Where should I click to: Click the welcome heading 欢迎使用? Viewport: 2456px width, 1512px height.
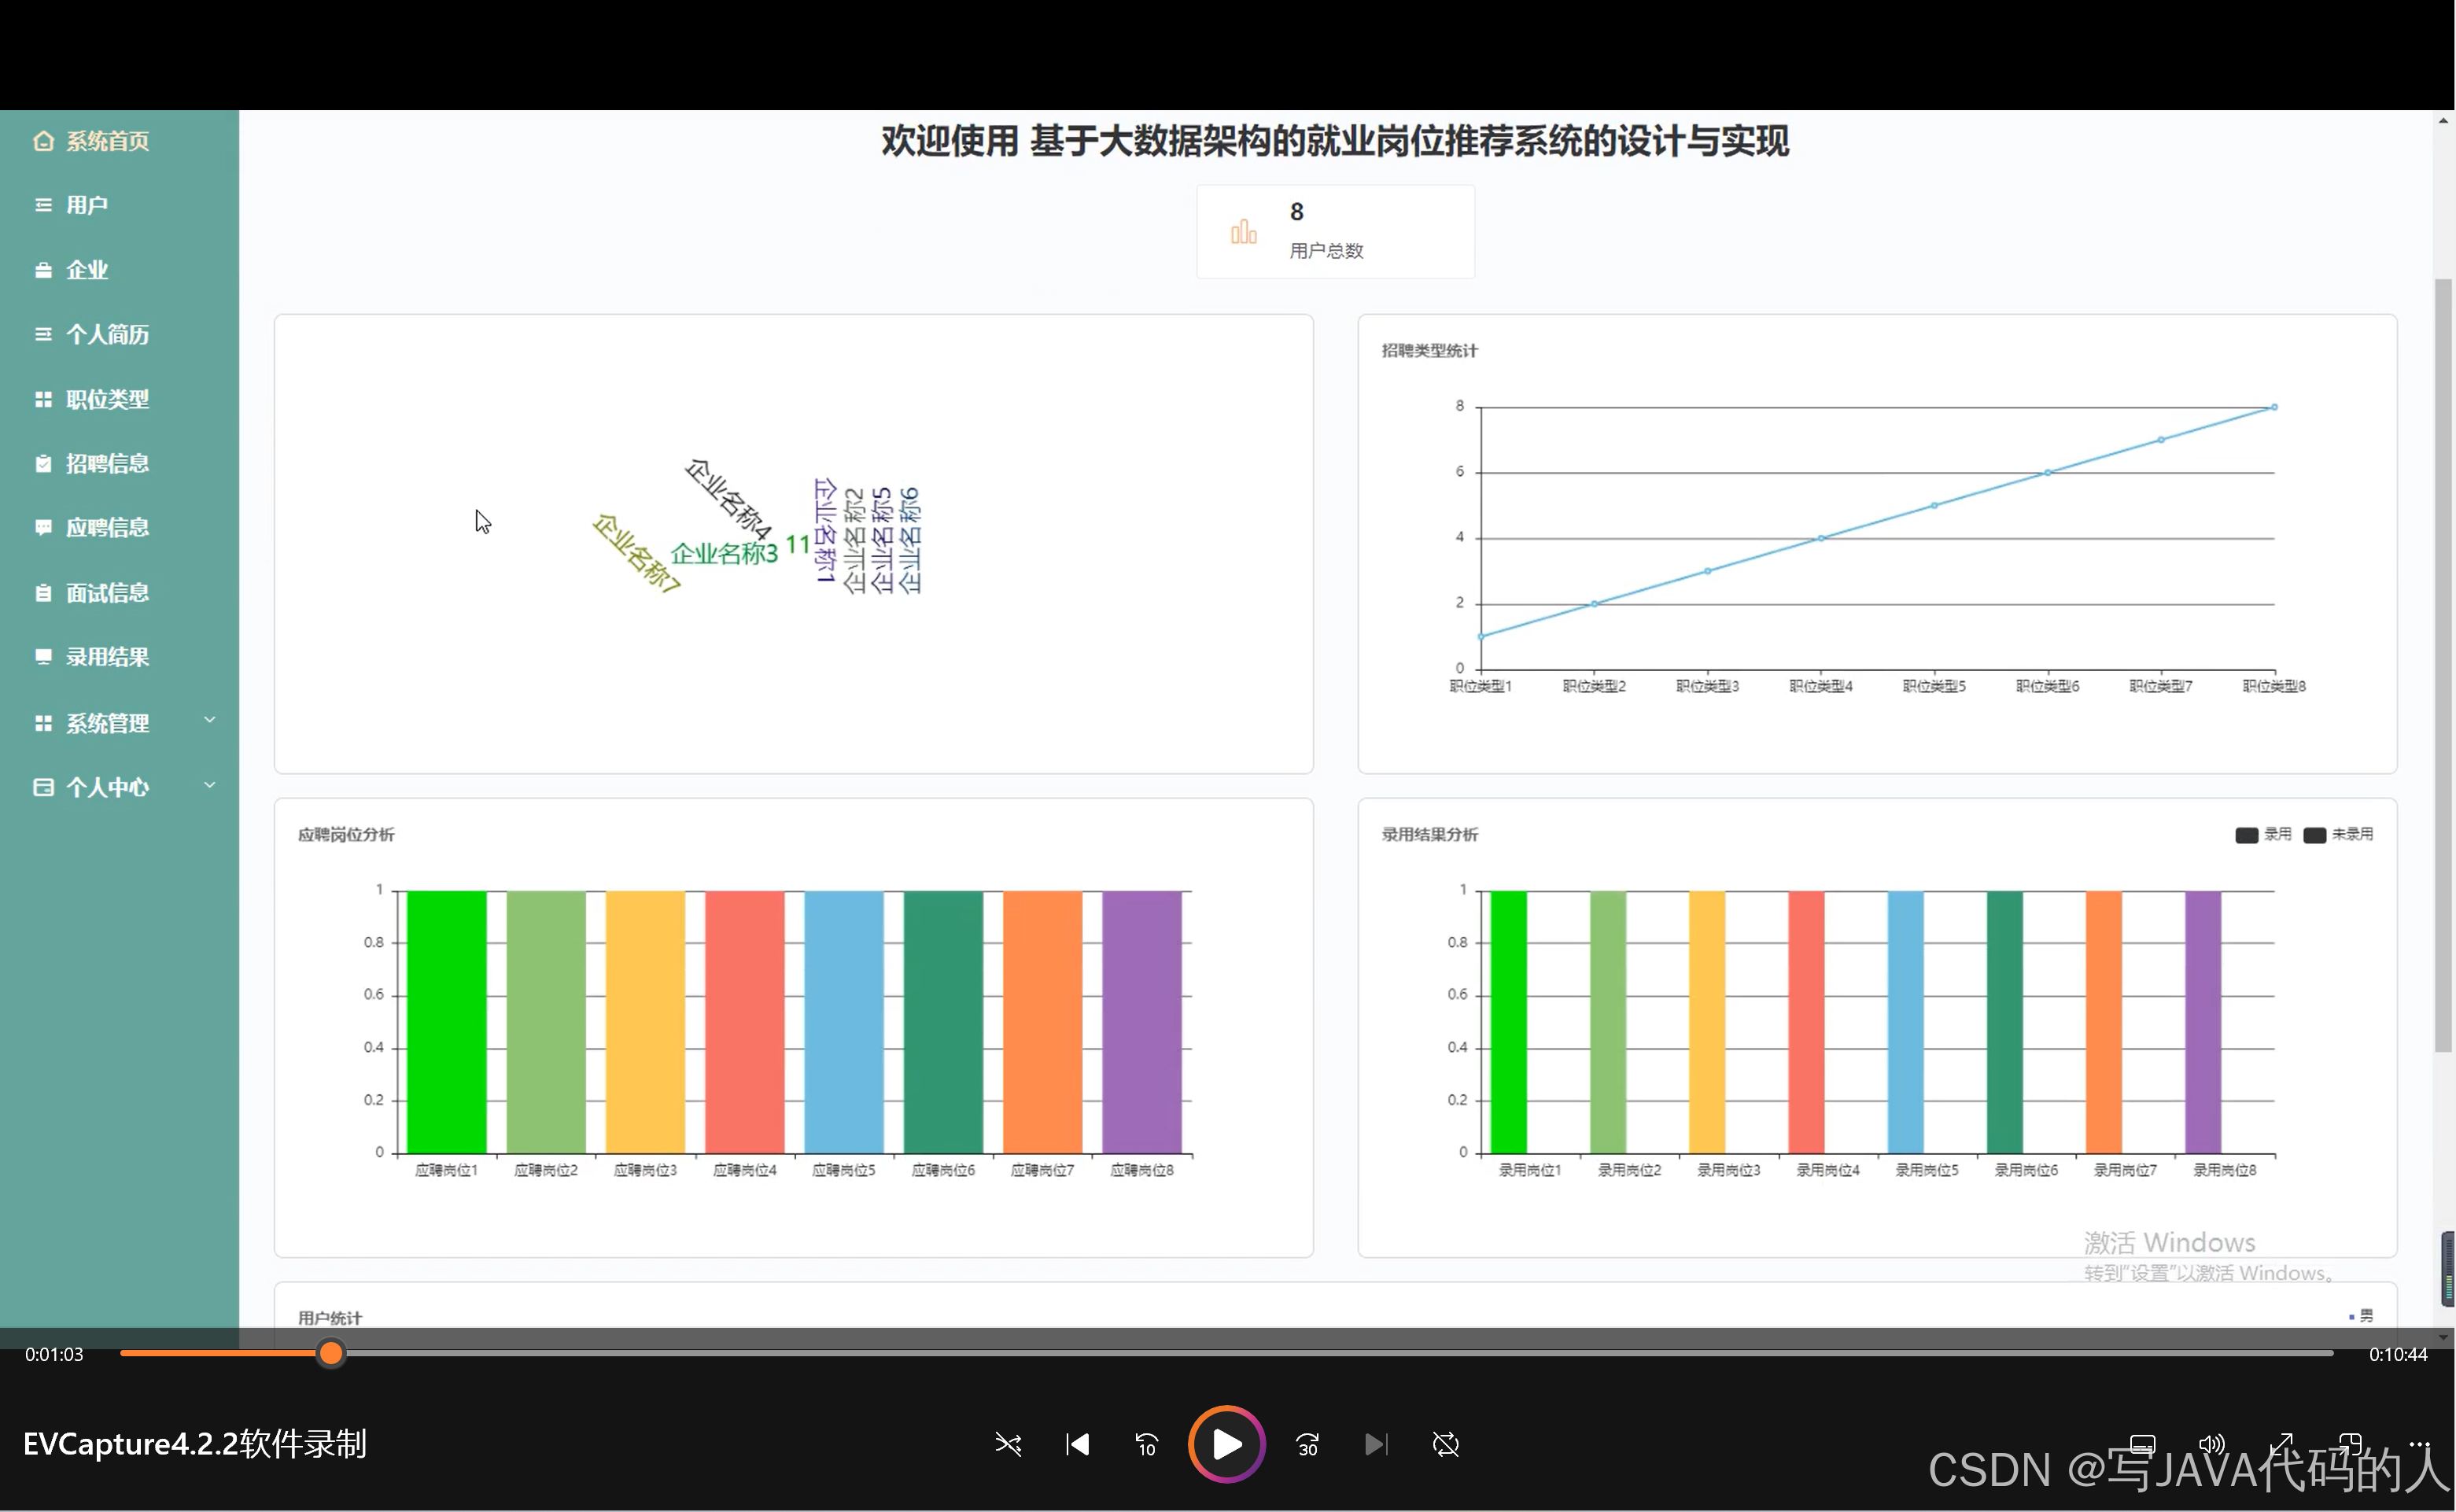(x=950, y=141)
